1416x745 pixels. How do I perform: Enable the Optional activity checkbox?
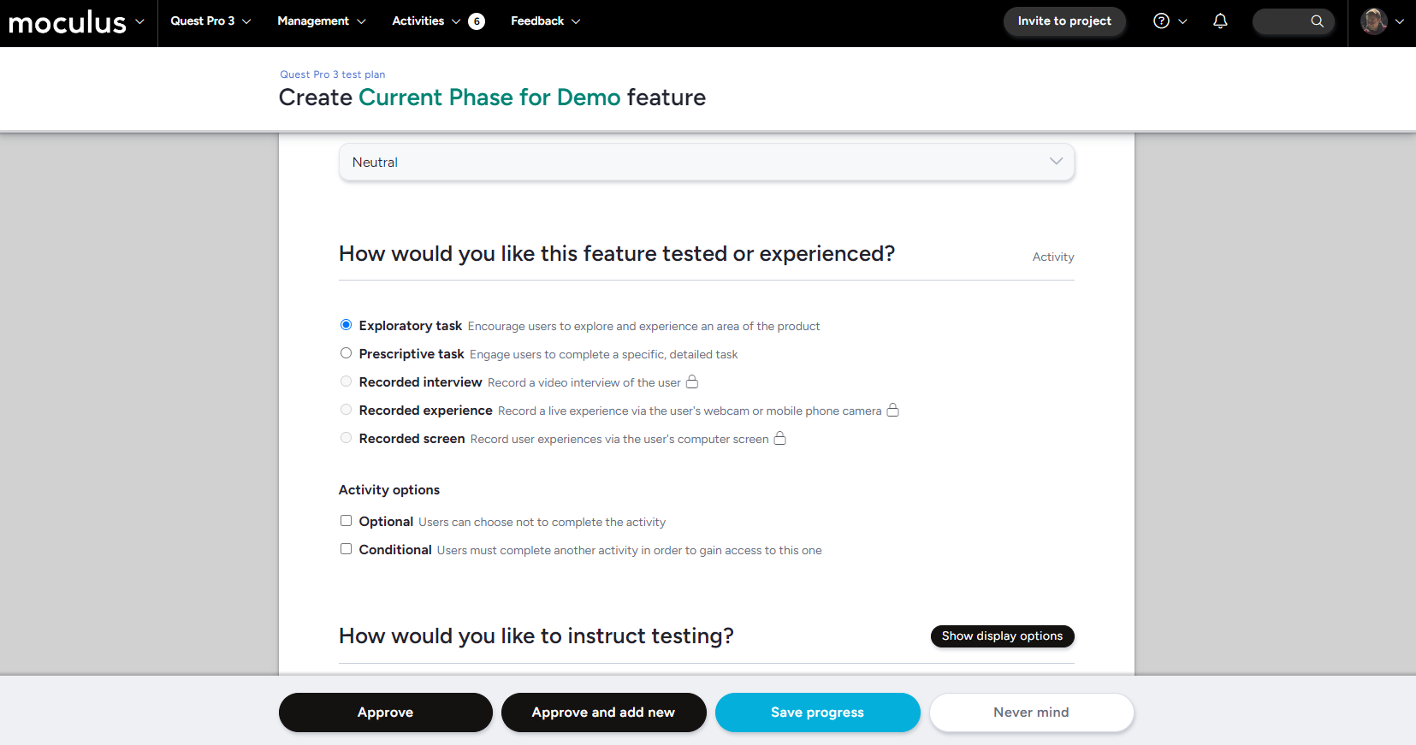(x=346, y=521)
